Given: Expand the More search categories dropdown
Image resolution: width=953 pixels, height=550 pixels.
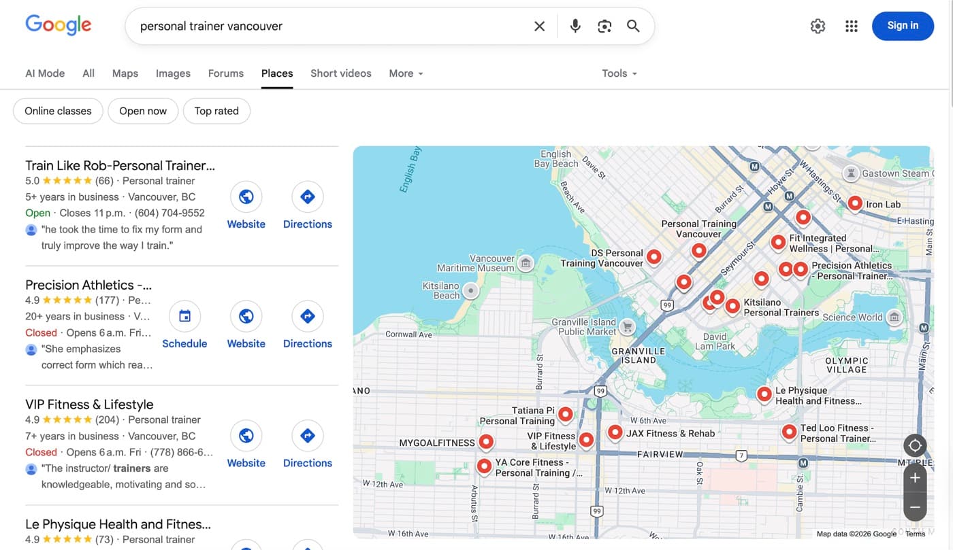Looking at the screenshot, I should (x=406, y=73).
